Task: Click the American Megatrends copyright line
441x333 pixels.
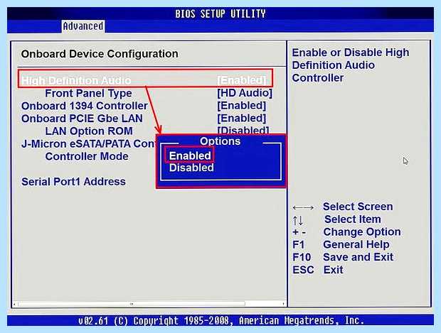Action: (221, 320)
